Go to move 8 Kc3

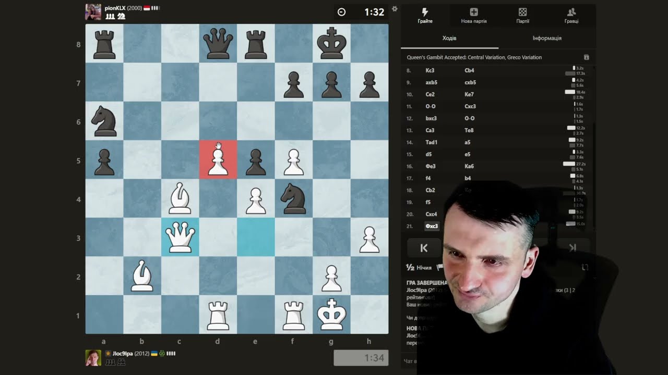430,70
